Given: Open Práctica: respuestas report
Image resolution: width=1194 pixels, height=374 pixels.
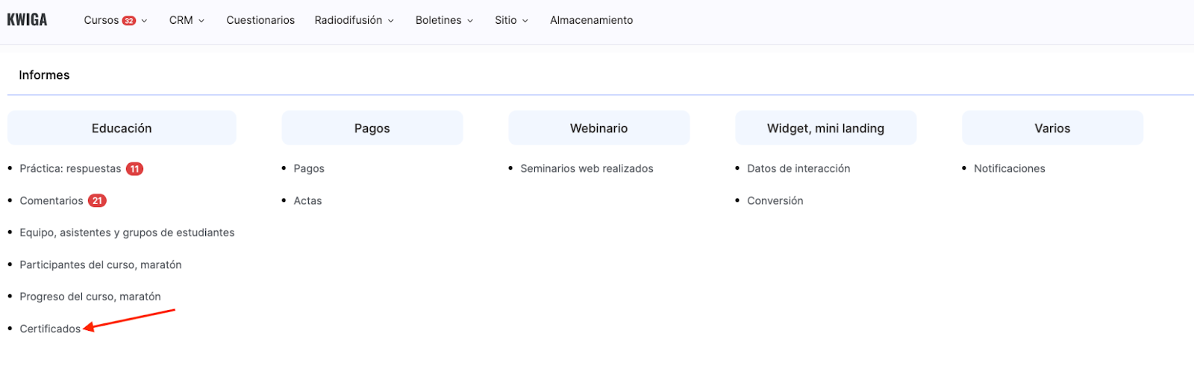Looking at the screenshot, I should (70, 169).
